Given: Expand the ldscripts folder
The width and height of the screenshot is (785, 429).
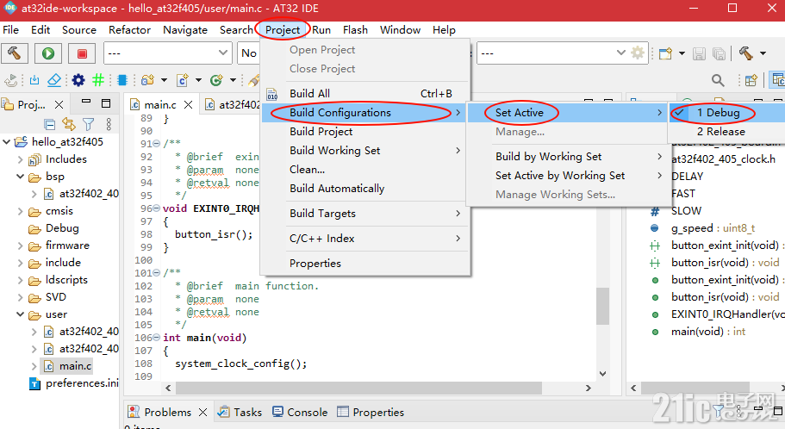Looking at the screenshot, I should point(20,280).
